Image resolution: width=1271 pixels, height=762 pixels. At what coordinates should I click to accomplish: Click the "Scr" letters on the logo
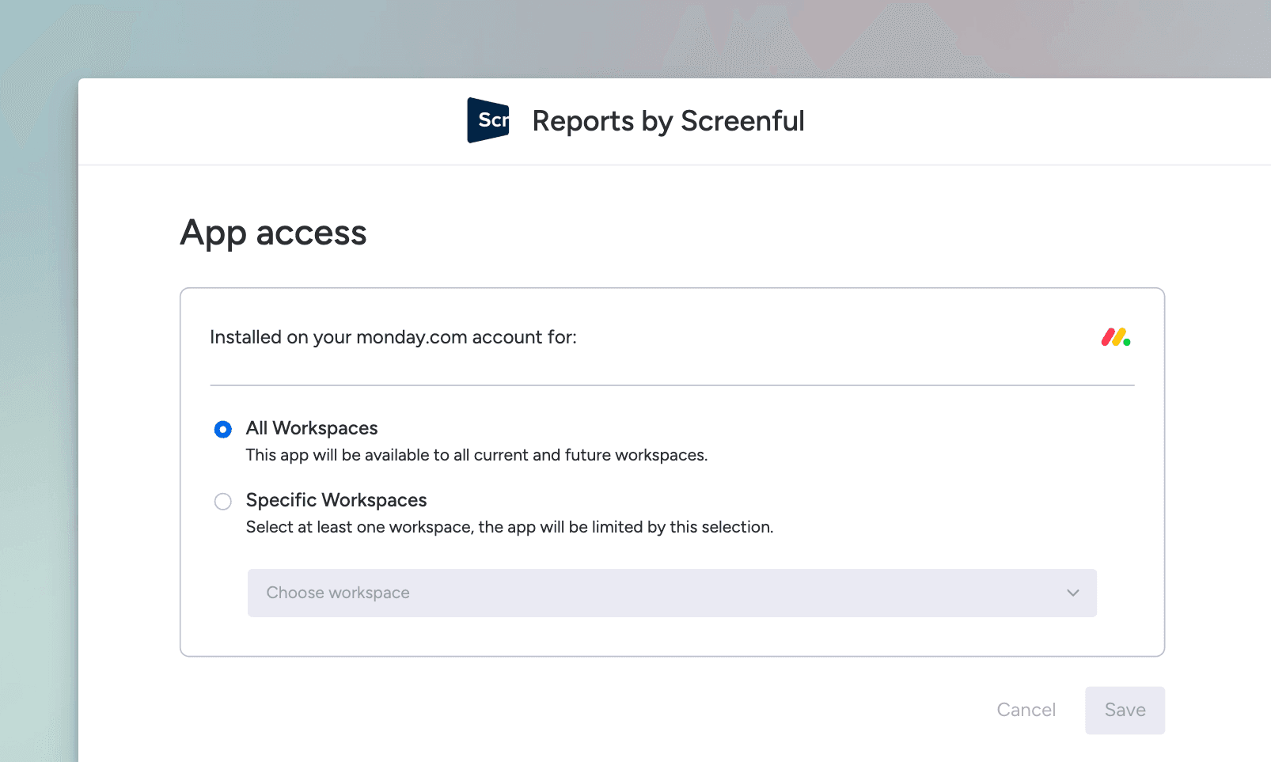click(x=492, y=120)
